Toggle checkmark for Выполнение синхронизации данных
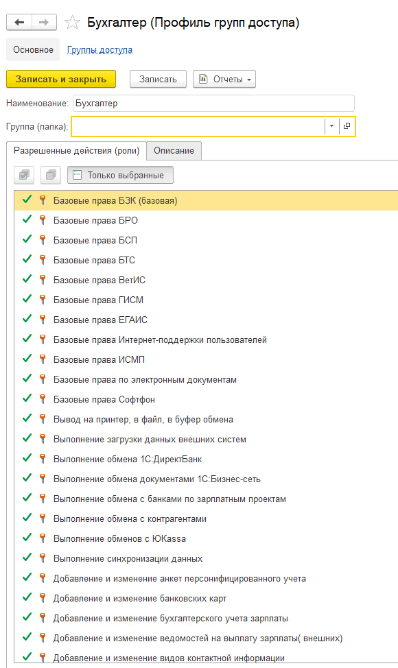 [x=27, y=557]
